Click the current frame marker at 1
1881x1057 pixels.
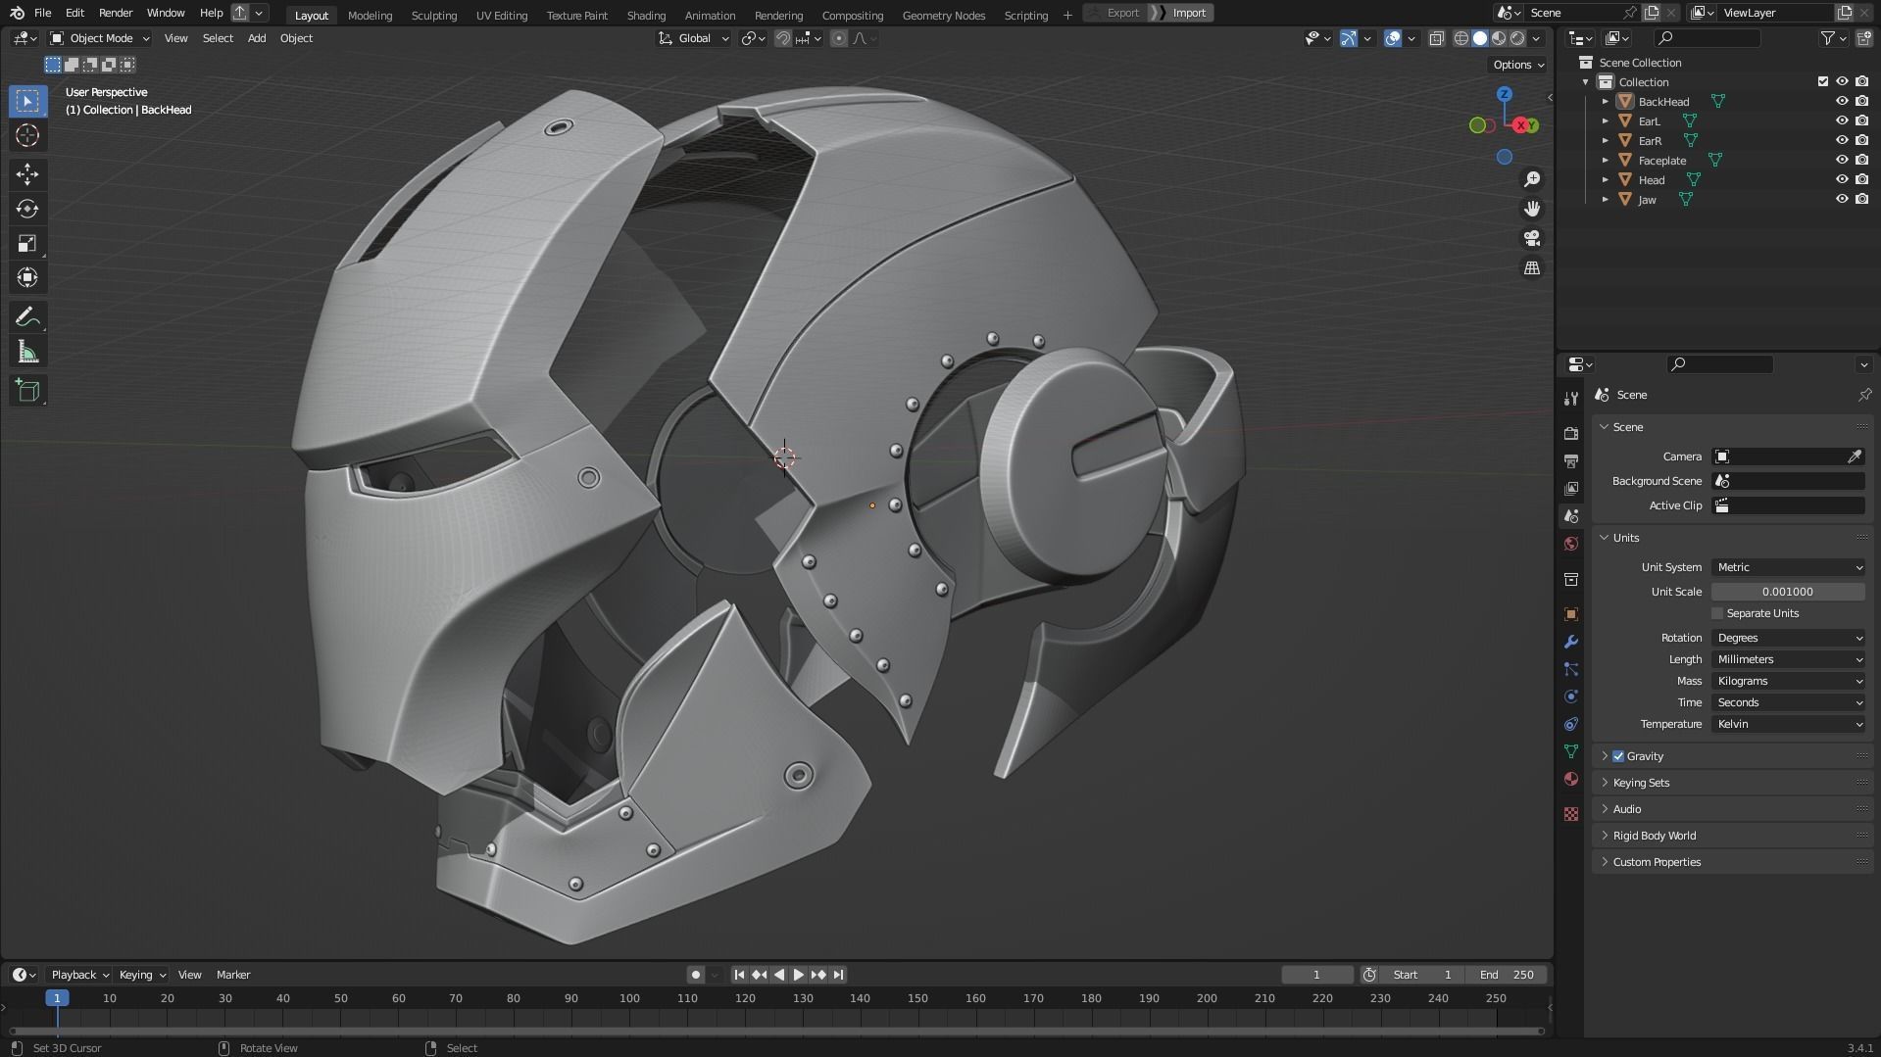pos(57,998)
